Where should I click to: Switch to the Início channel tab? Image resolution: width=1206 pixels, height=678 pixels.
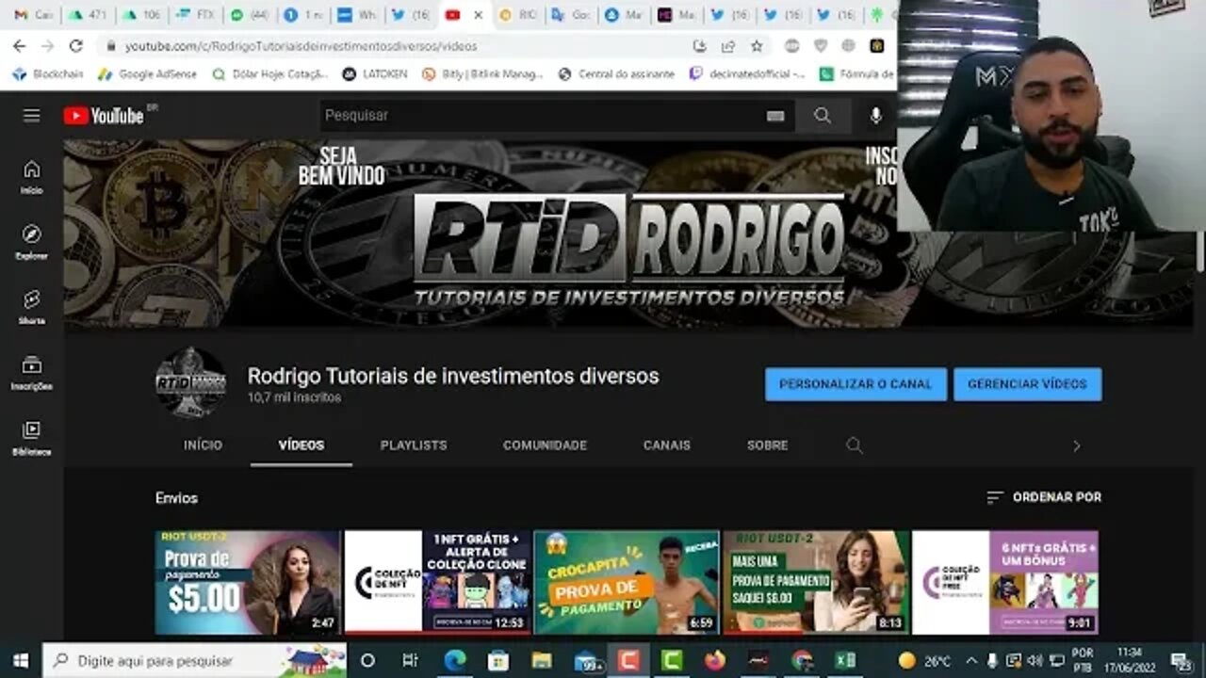coord(203,445)
